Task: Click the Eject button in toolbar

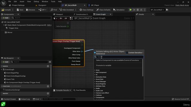Action: pos(141,10)
